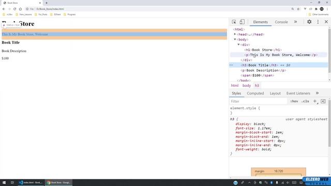Screen dimensions: 331x186
Task: Switch to the Elements tab
Action: click(x=260, y=22)
